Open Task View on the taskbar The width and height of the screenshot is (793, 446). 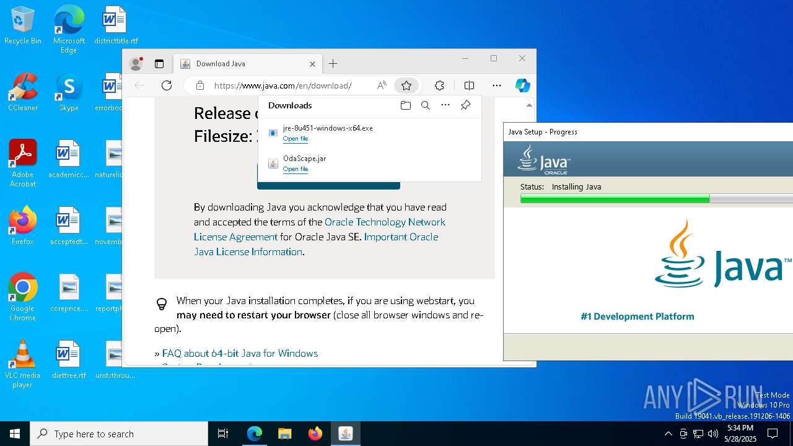tap(223, 434)
